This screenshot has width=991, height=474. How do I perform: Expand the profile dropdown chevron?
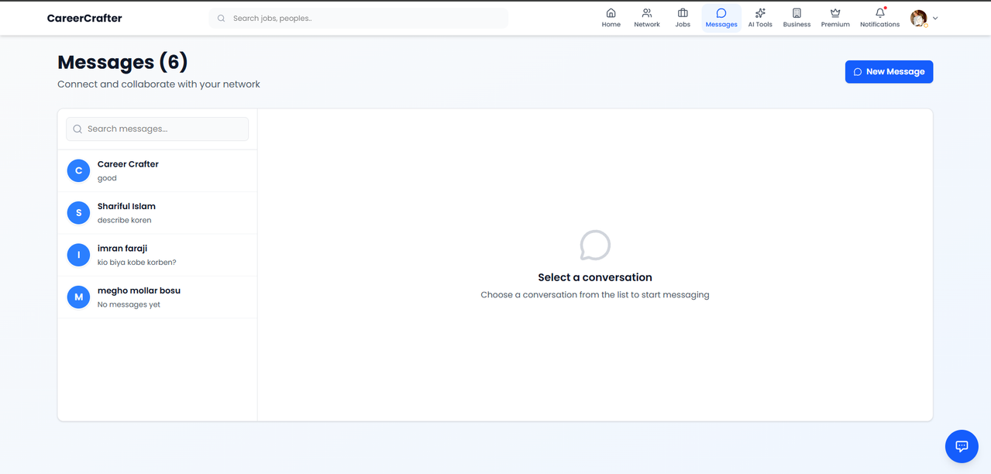click(x=935, y=18)
